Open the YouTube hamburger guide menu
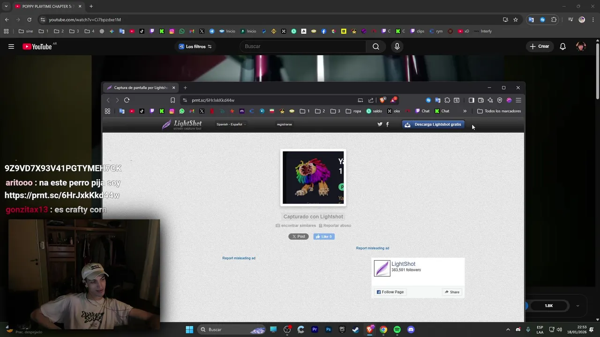Image resolution: width=600 pixels, height=337 pixels. (x=11, y=46)
